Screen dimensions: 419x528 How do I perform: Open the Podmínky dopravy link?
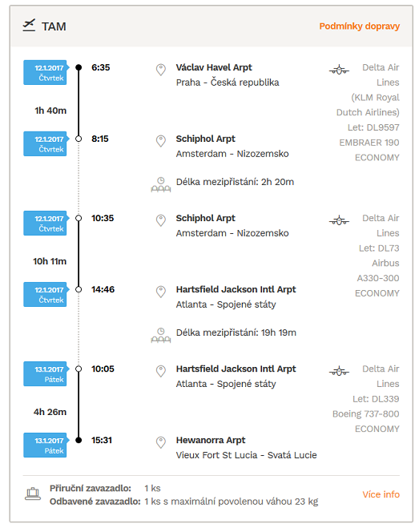[x=360, y=26]
